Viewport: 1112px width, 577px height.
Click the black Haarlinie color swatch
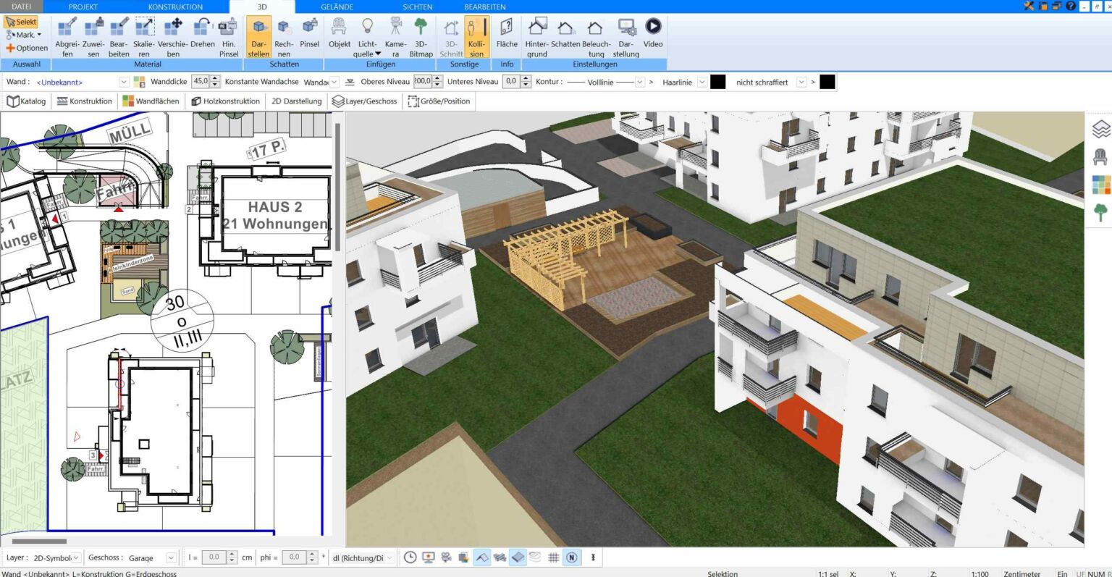(x=717, y=82)
